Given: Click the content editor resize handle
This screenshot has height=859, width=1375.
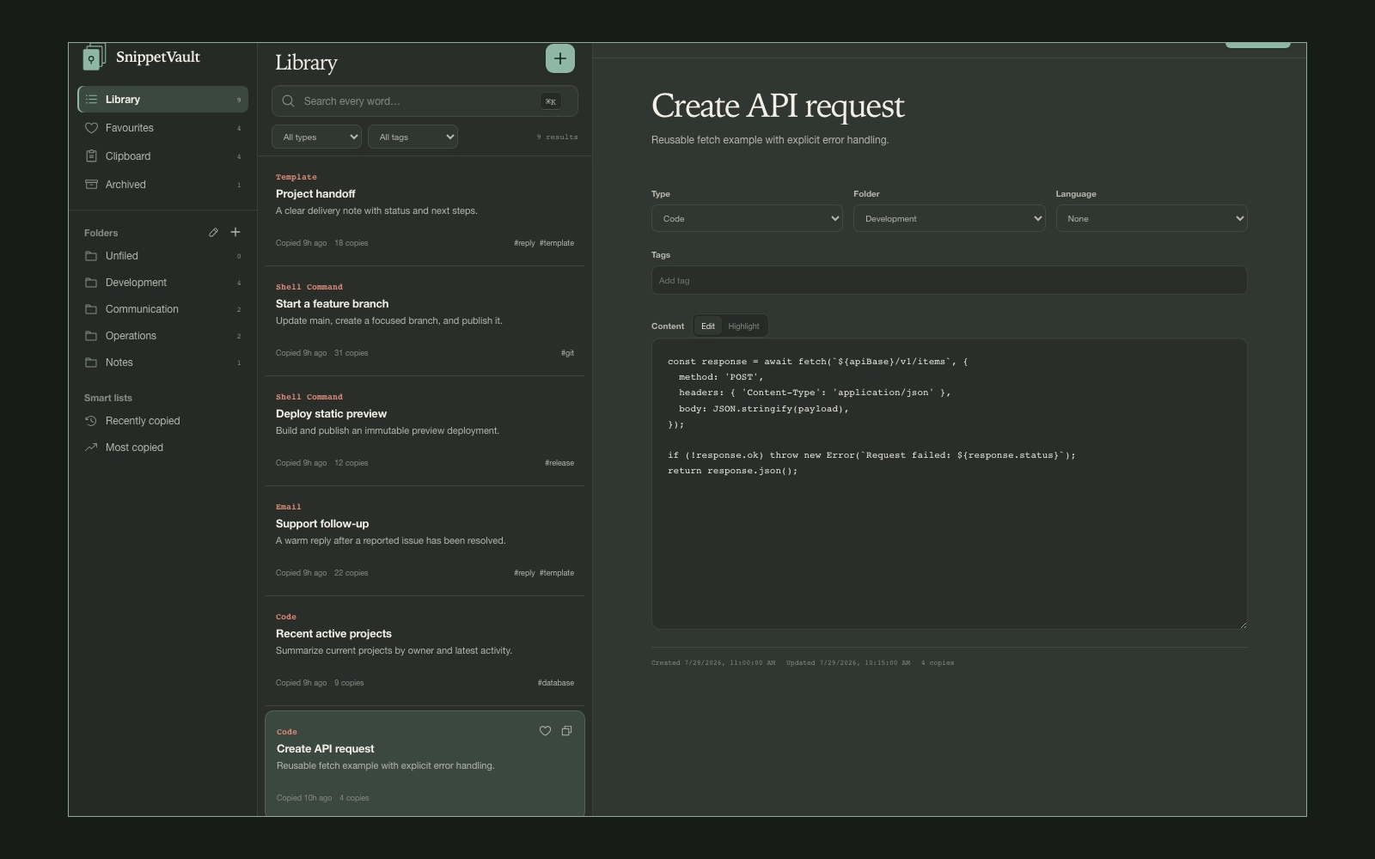Looking at the screenshot, I should pyautogui.click(x=1243, y=624).
